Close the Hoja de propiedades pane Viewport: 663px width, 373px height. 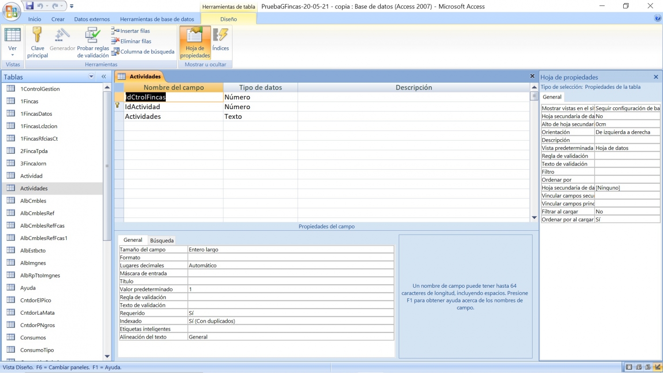tap(656, 77)
